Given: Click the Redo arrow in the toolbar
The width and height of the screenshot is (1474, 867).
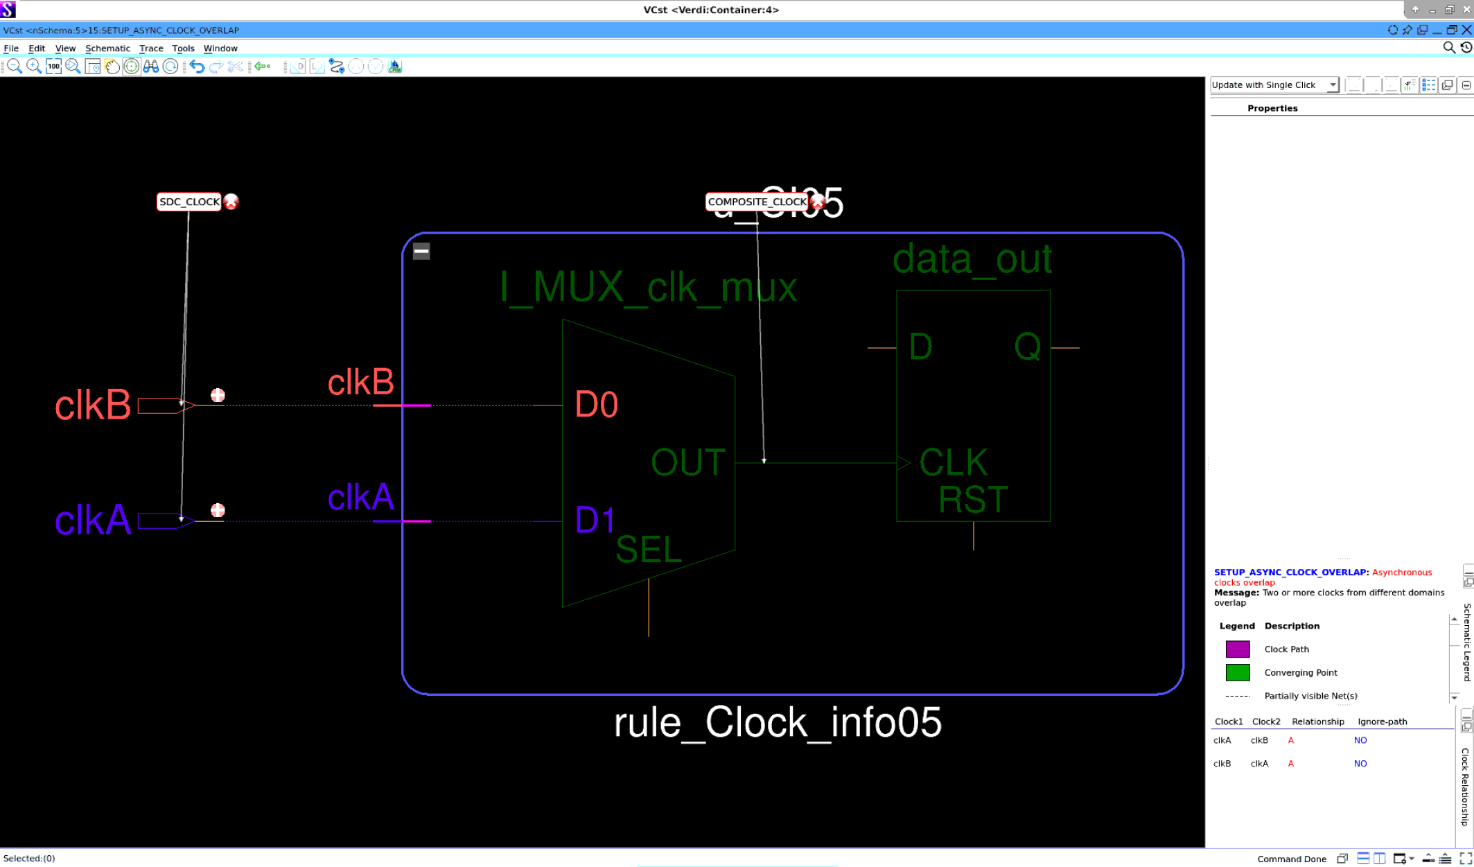Looking at the screenshot, I should click(217, 66).
